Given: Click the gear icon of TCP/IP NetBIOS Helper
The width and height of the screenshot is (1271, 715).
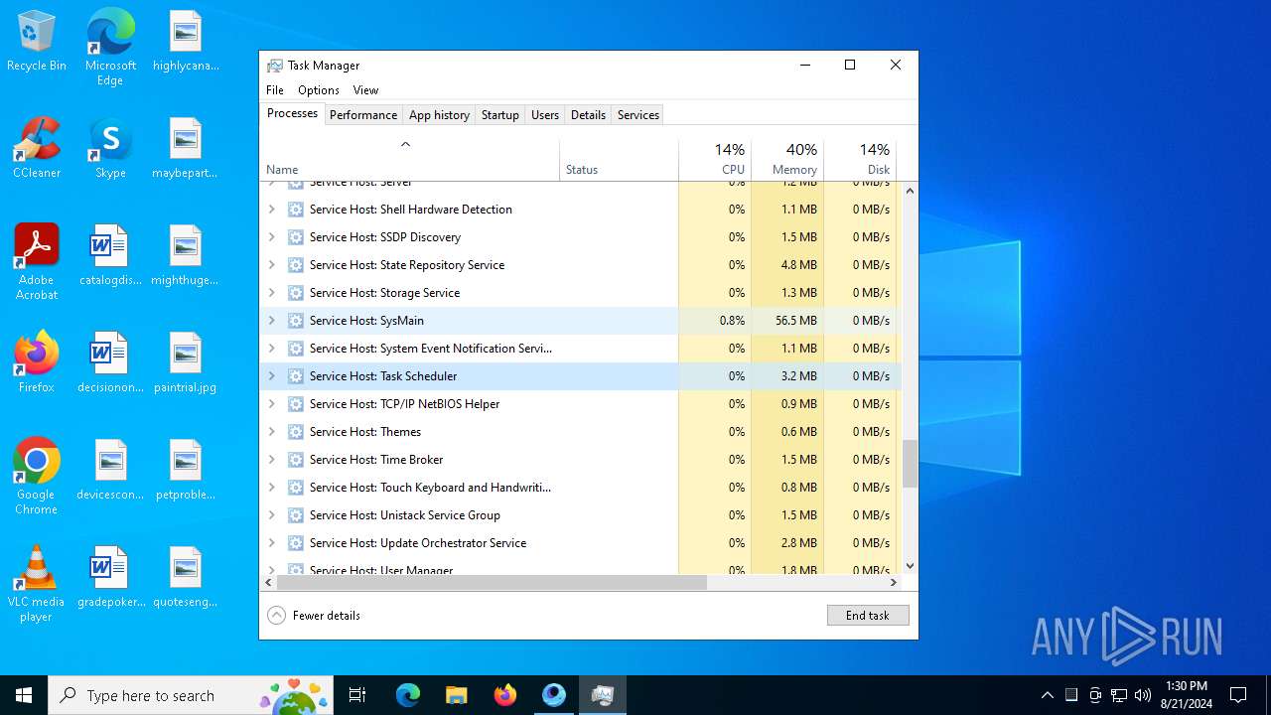Looking at the screenshot, I should click(295, 404).
